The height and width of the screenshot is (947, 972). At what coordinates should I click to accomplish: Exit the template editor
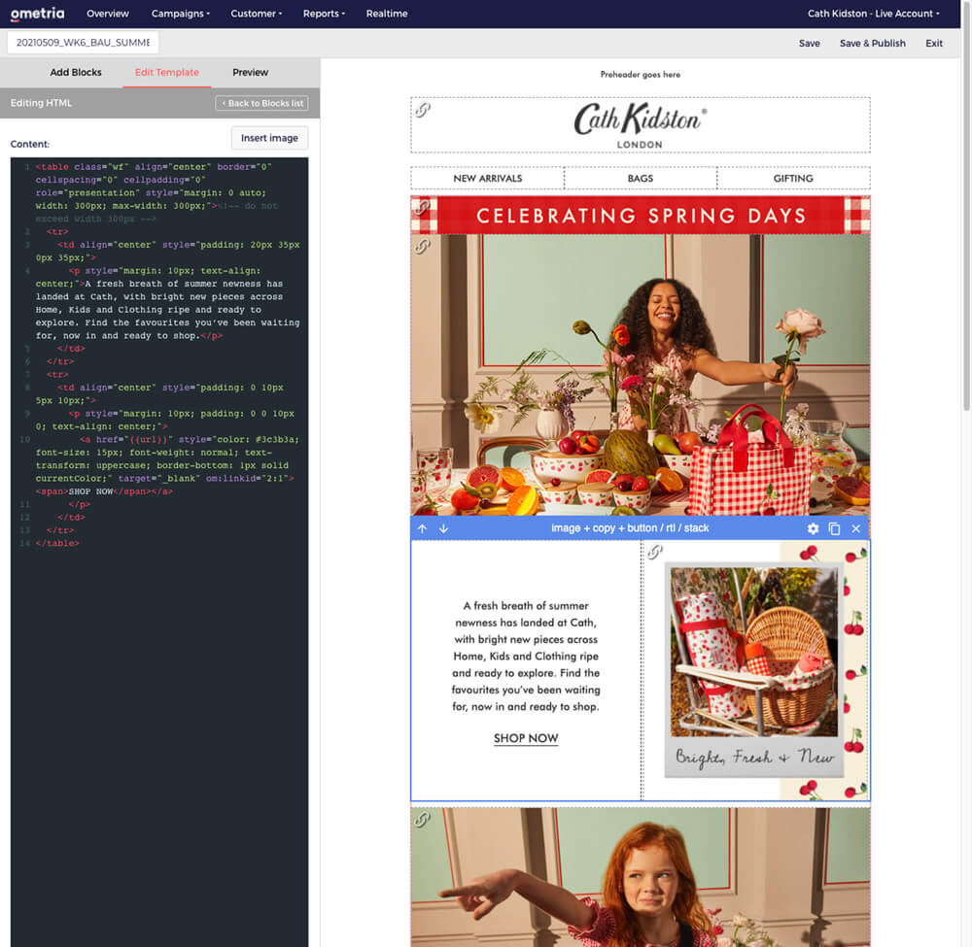pyautogui.click(x=933, y=43)
